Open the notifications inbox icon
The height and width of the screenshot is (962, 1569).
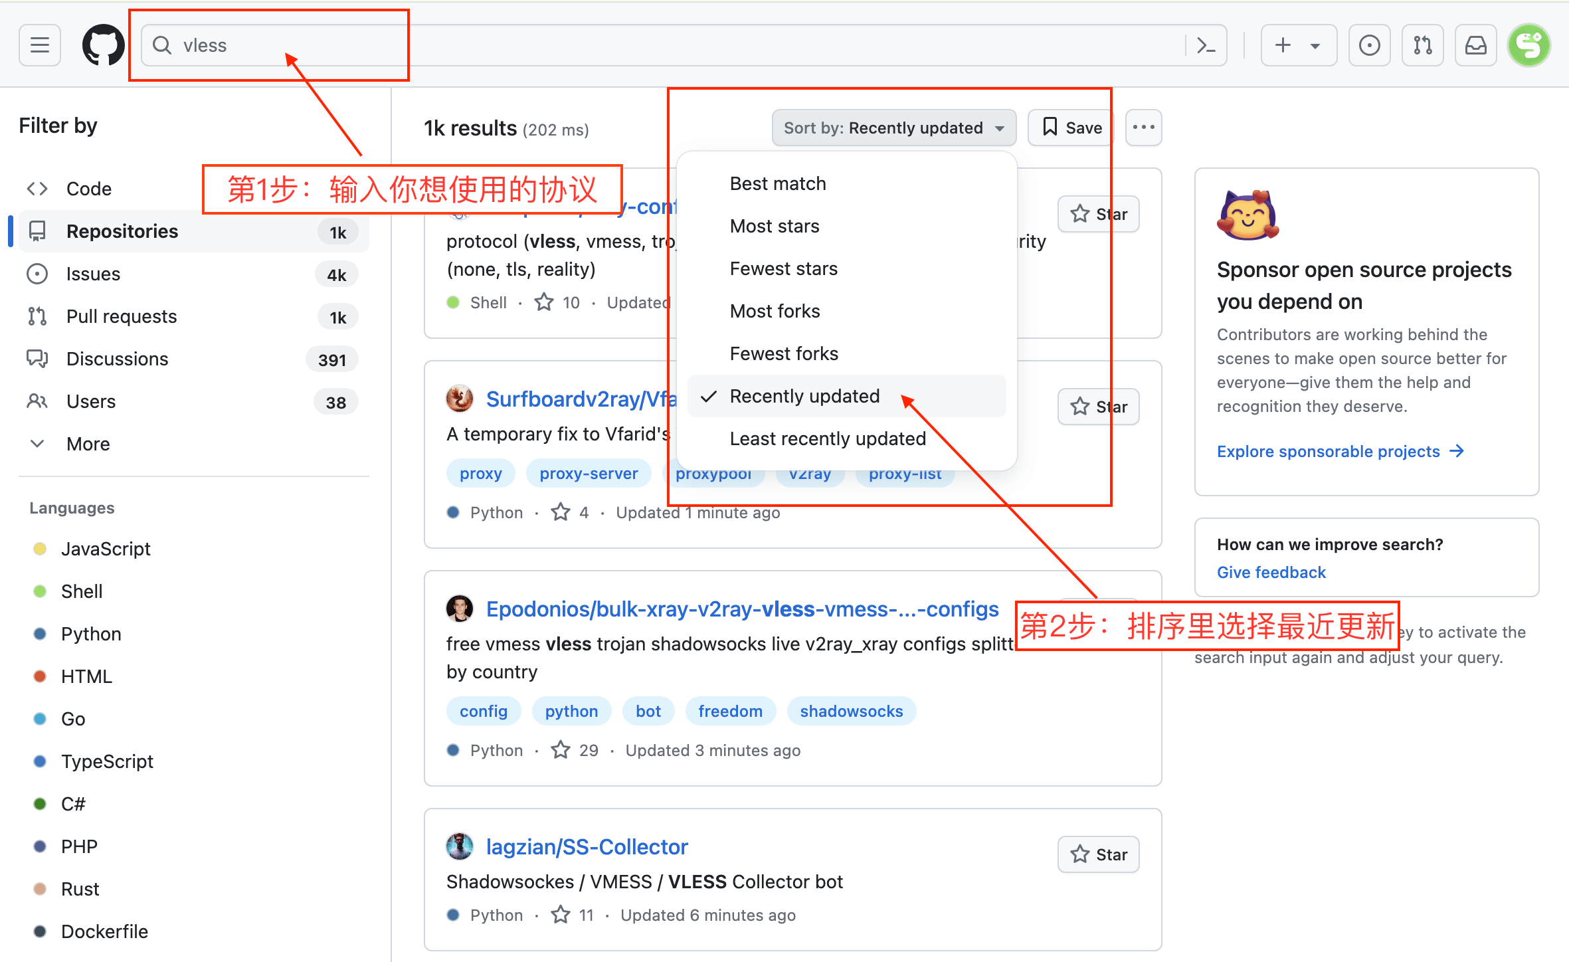click(x=1475, y=45)
